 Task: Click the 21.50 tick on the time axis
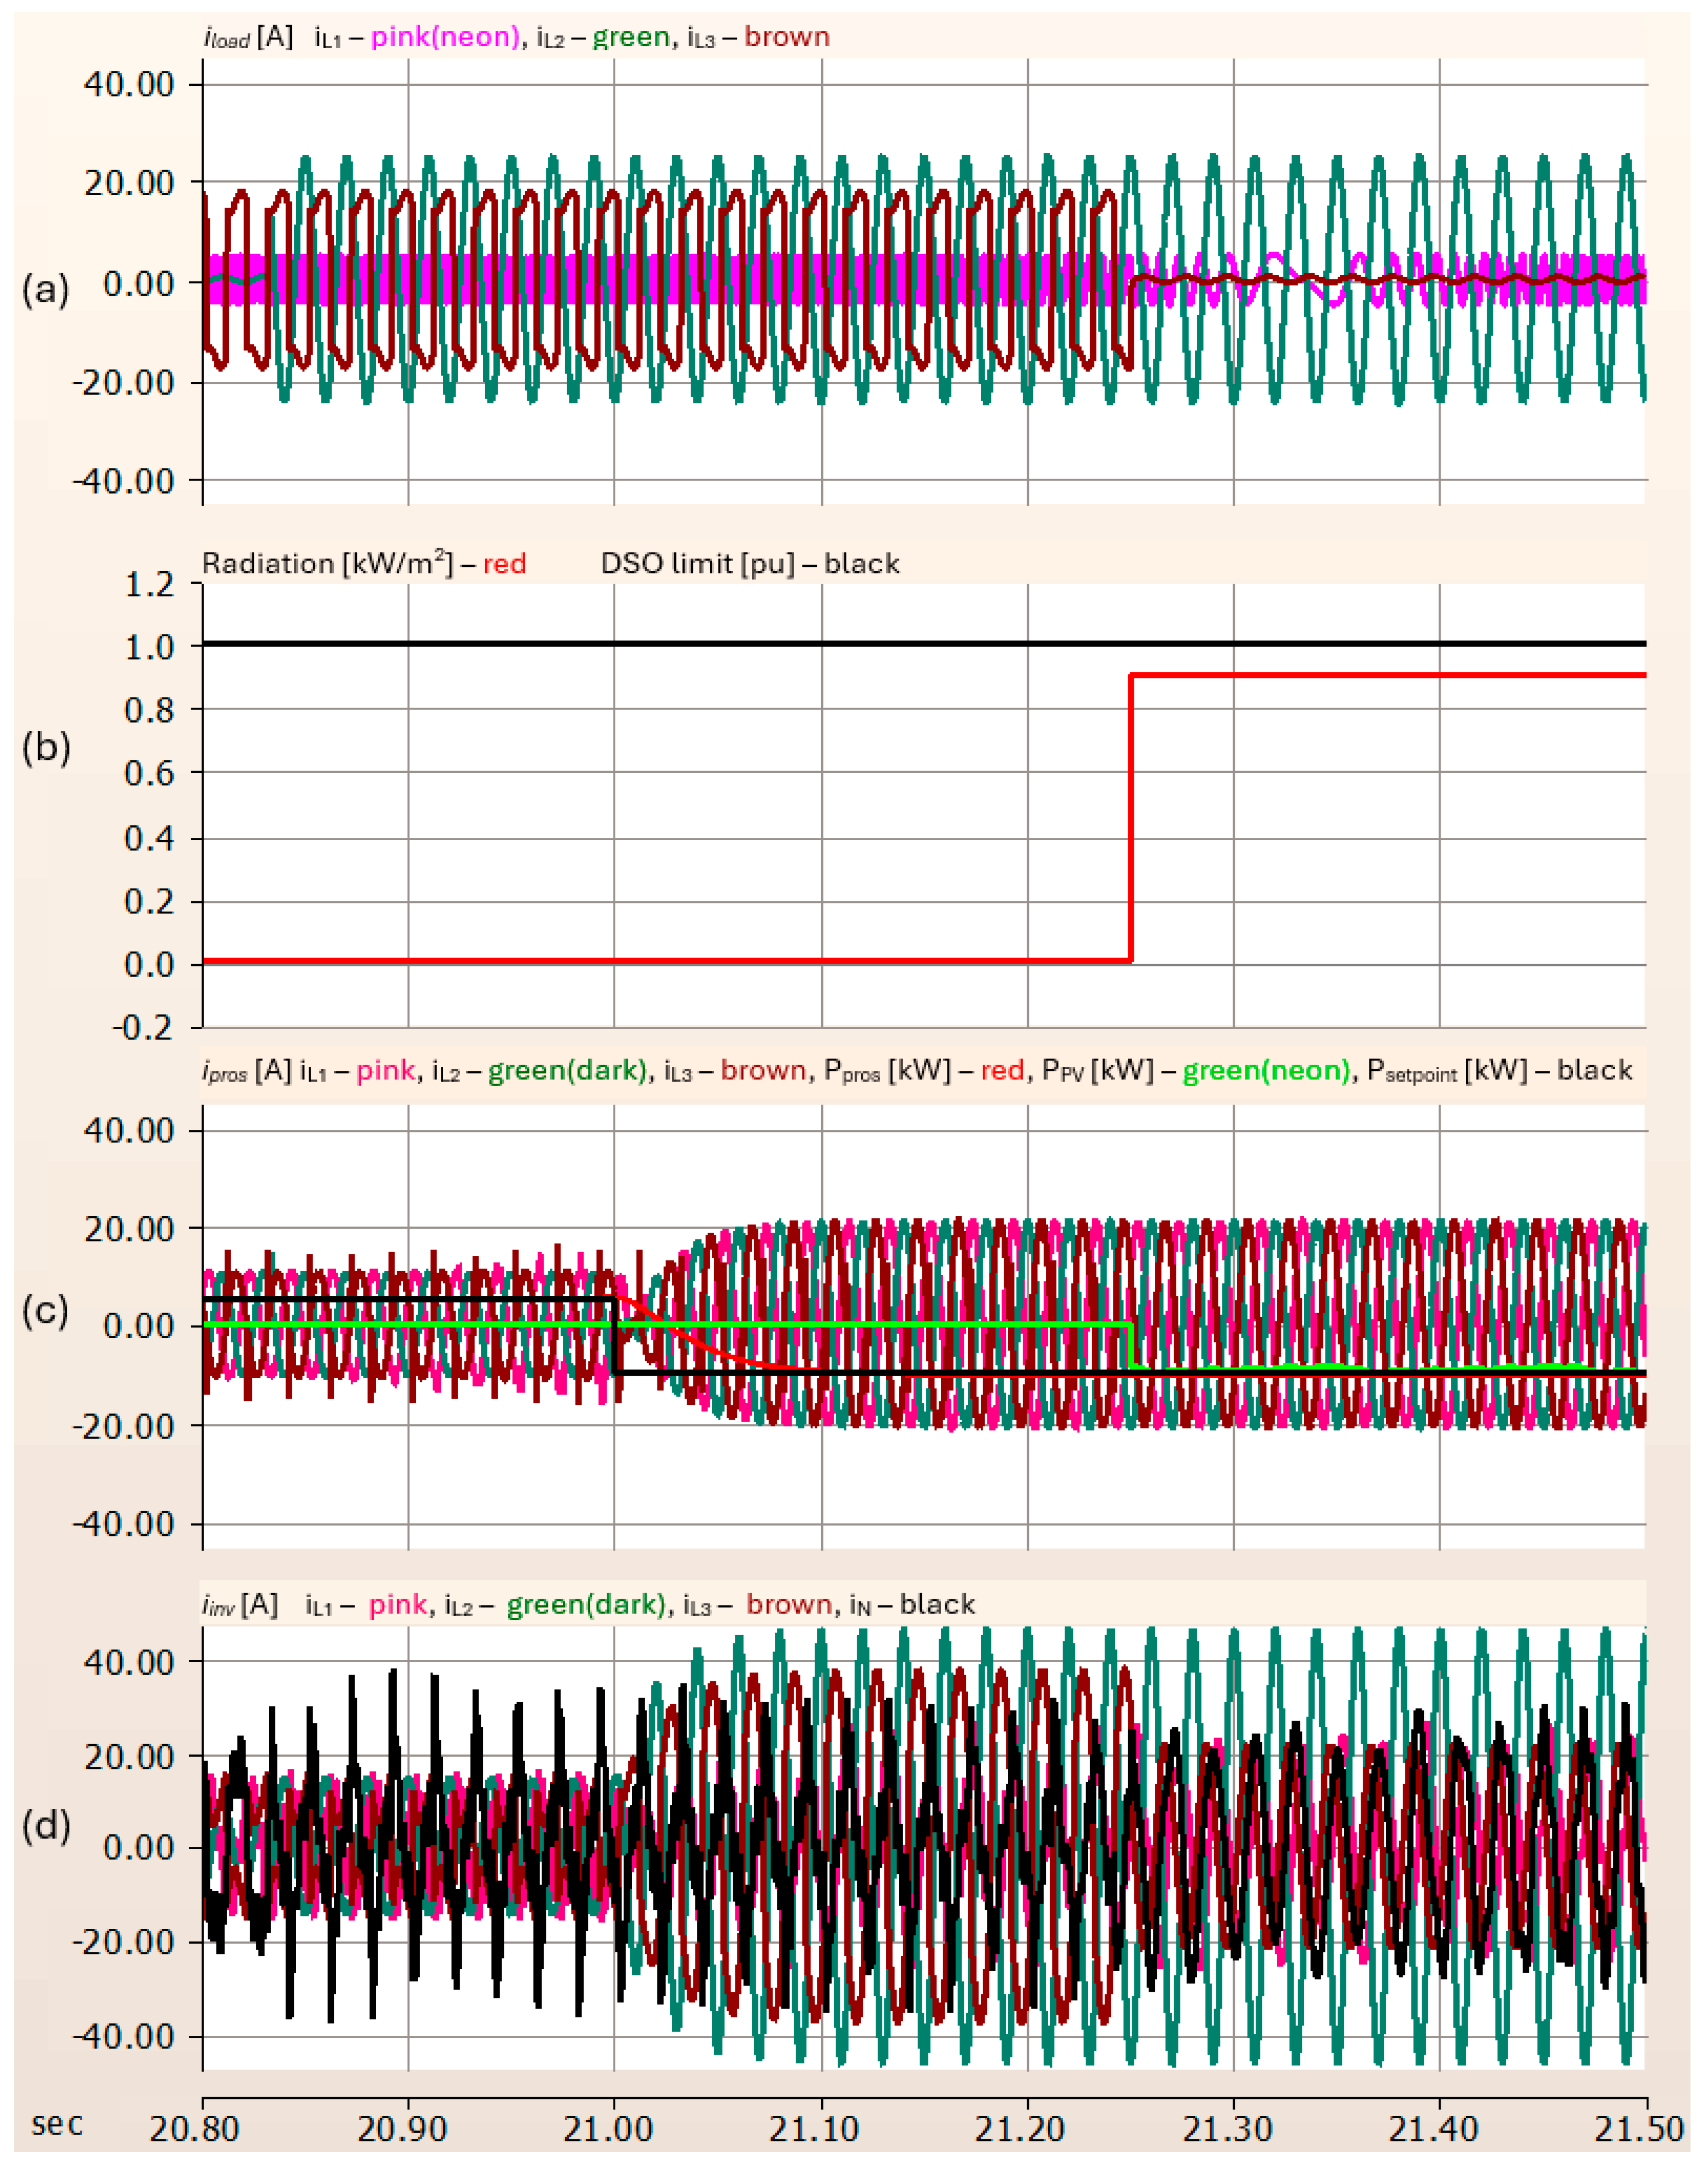point(1639,2127)
